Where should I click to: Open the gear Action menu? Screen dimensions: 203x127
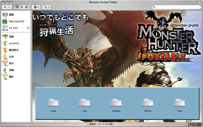click(x=36, y=7)
